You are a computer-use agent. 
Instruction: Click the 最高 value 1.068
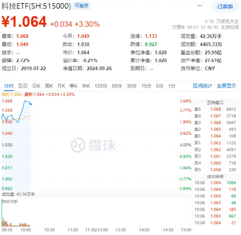click(x=22, y=36)
